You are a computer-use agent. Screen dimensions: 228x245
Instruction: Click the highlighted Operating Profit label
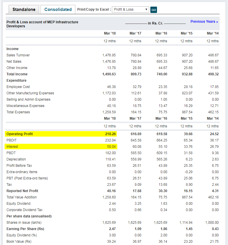coord(20,134)
